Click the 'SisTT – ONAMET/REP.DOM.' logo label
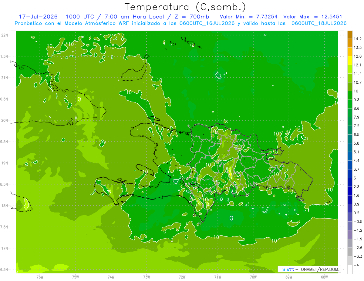This screenshot has width=364, height=281. (309, 269)
